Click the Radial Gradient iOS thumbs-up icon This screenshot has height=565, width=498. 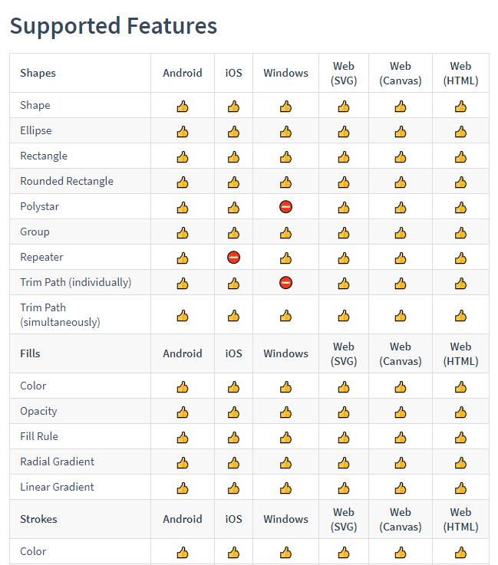click(234, 463)
